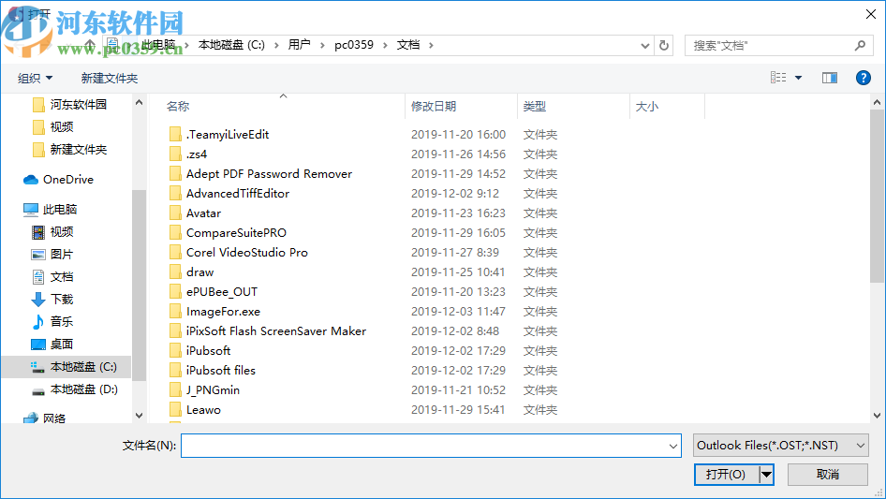This screenshot has width=886, height=499.
Task: Select 网络 in navigation pane
Action: [x=45, y=418]
